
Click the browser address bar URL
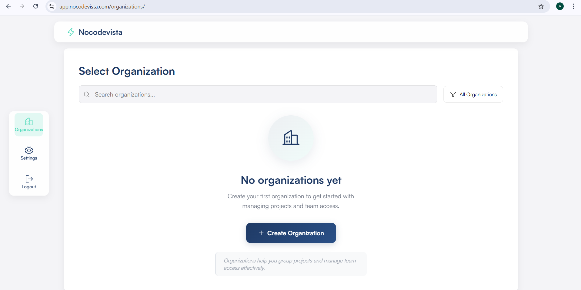pyautogui.click(x=102, y=7)
